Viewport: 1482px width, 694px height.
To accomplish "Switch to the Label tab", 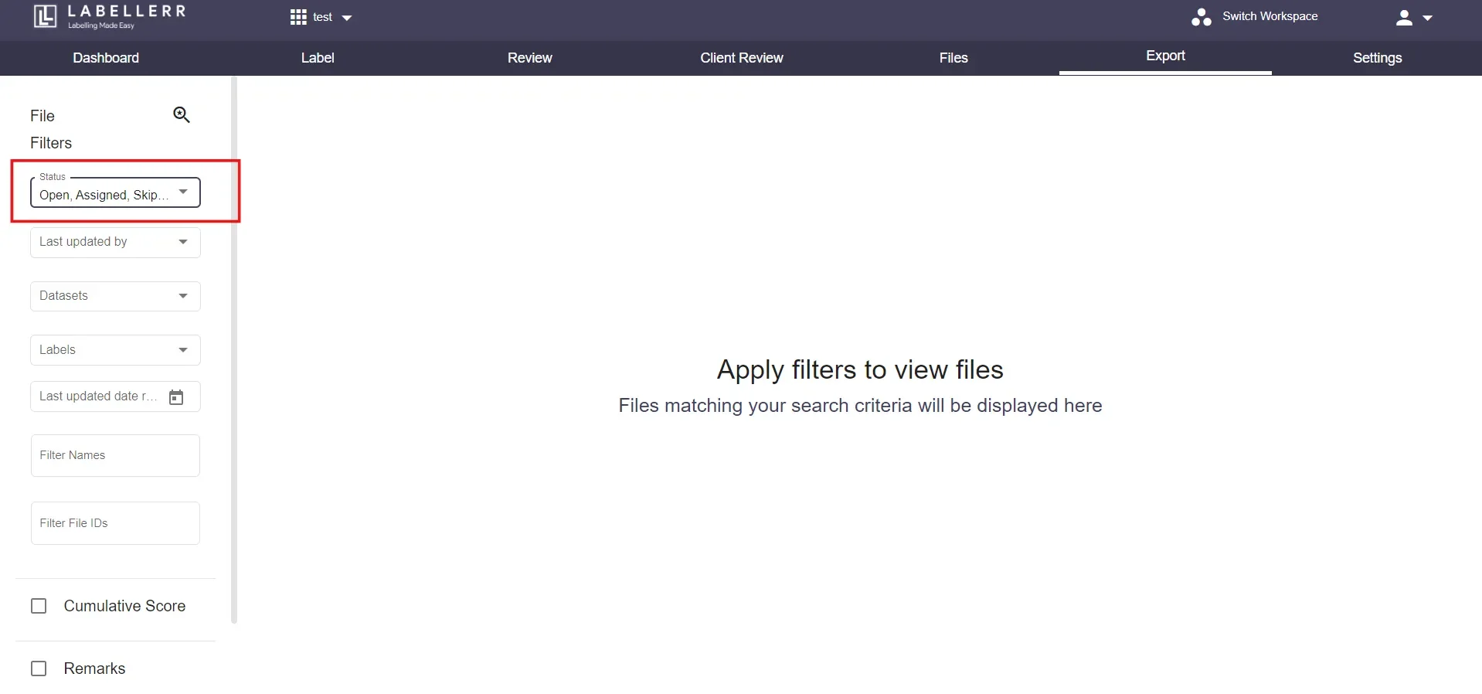I will [318, 58].
